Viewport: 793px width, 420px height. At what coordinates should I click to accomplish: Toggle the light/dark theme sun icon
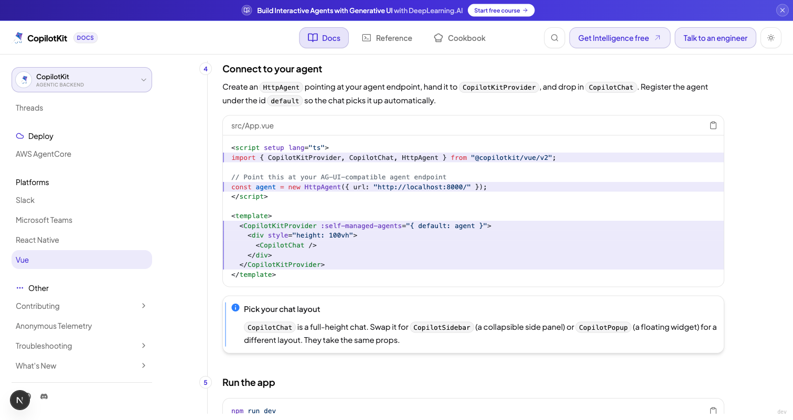tap(771, 38)
